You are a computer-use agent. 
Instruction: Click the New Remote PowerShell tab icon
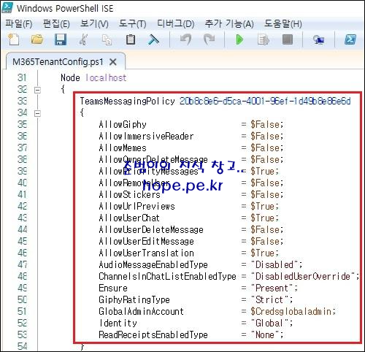(x=318, y=39)
